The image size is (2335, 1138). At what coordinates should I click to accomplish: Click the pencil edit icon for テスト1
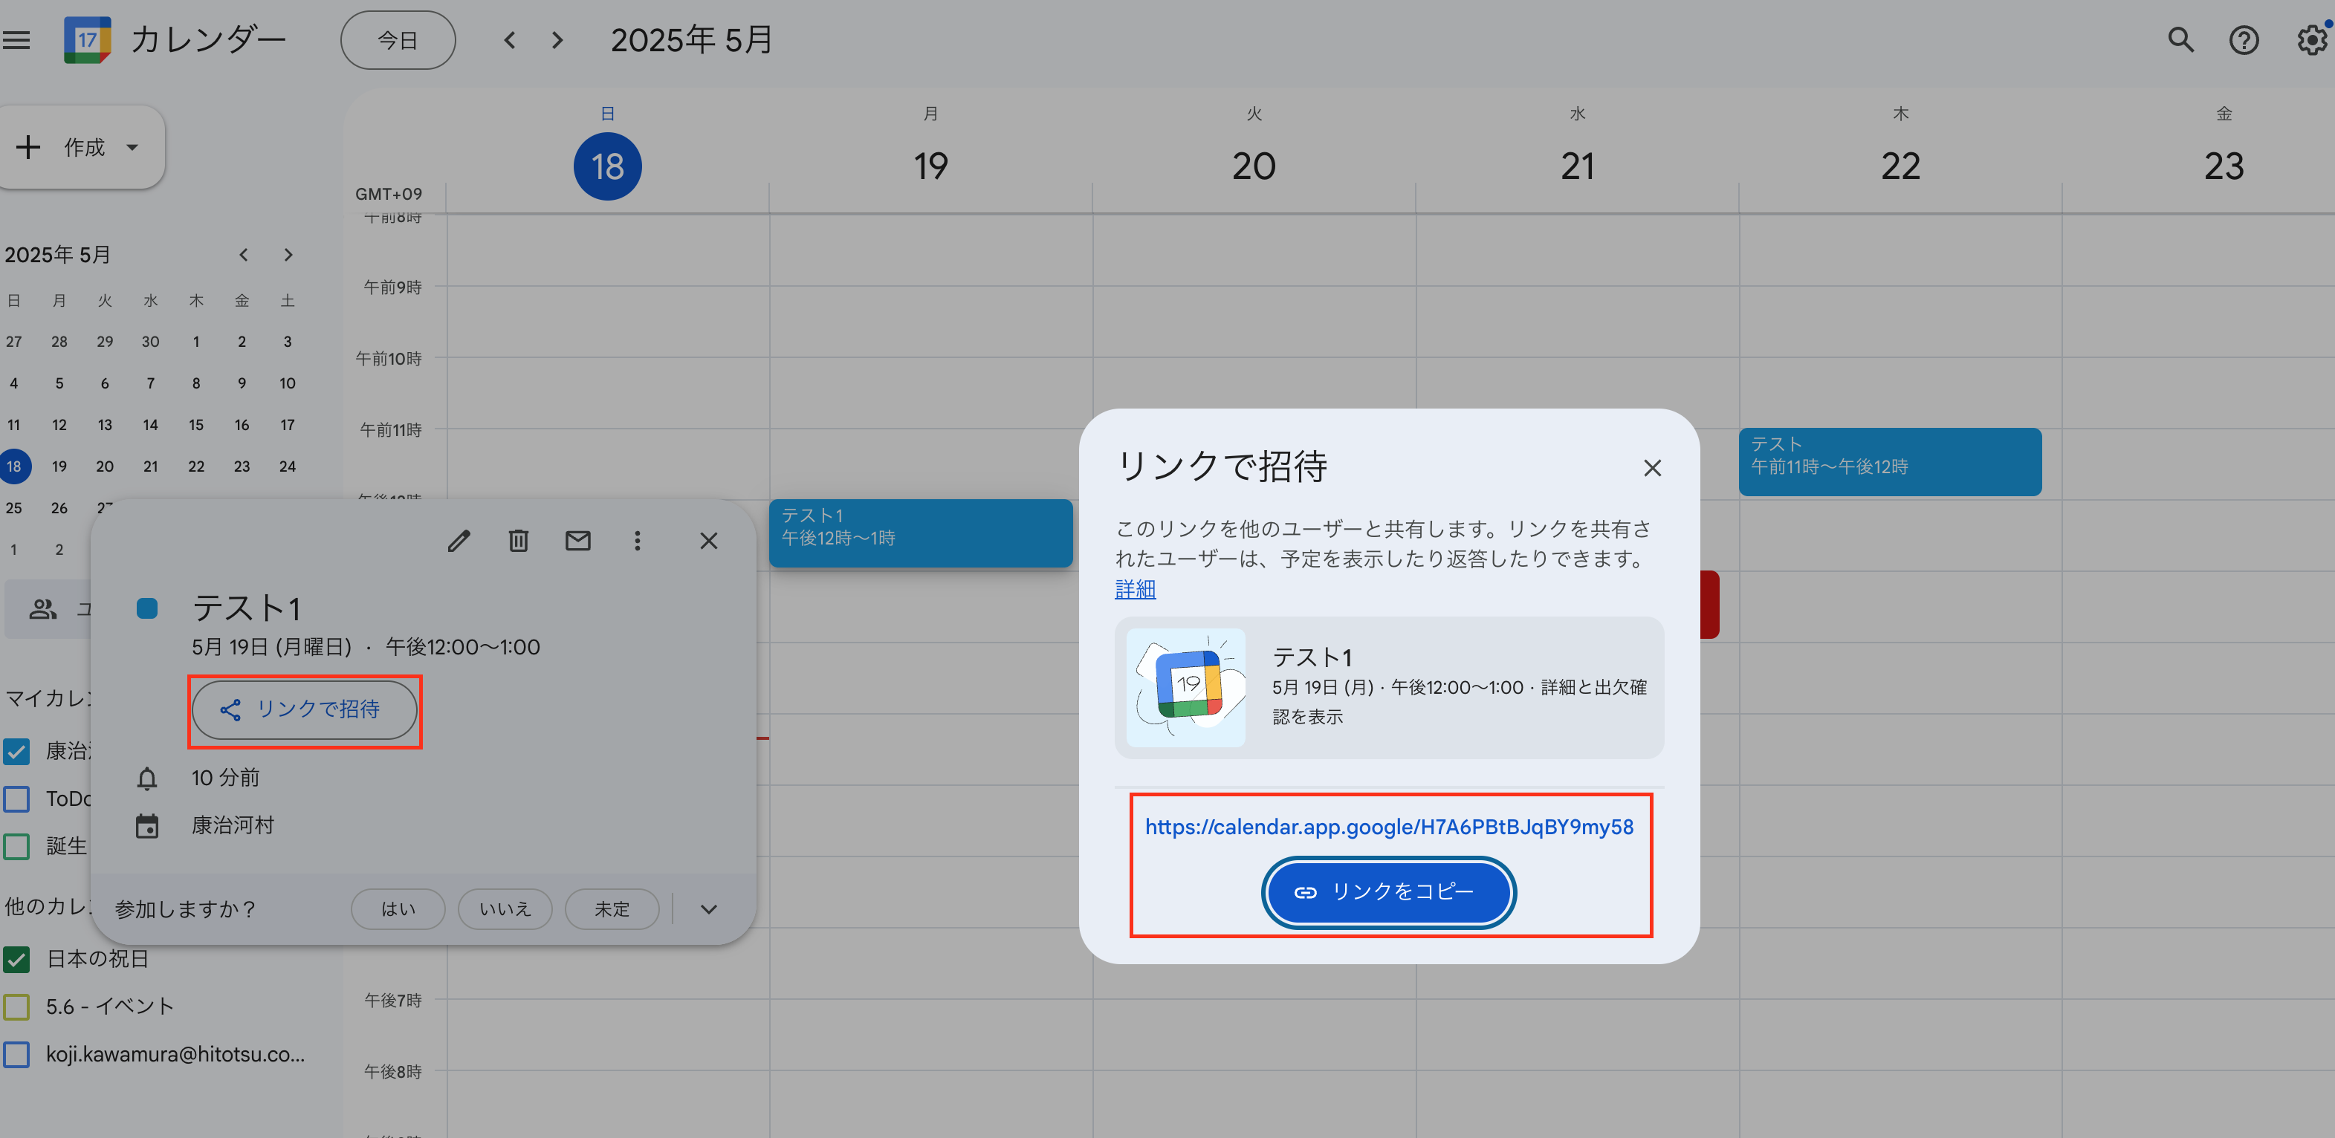tap(459, 541)
